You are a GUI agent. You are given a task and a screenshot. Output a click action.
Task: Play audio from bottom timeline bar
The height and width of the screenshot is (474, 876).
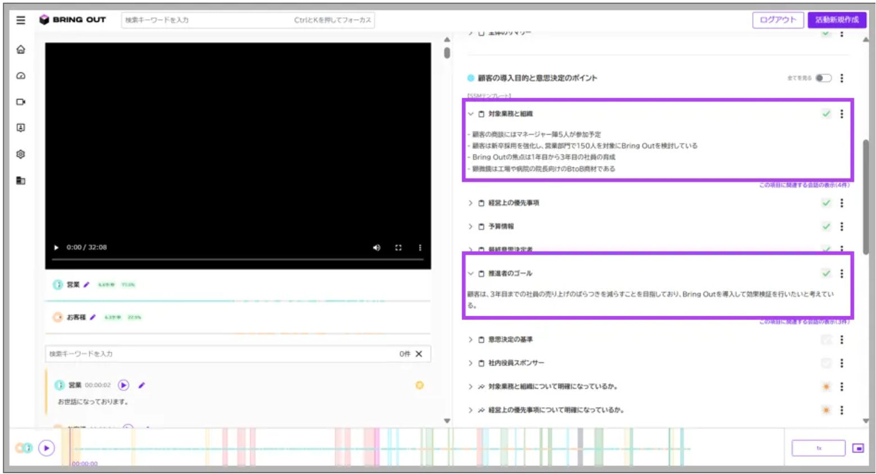click(x=47, y=448)
